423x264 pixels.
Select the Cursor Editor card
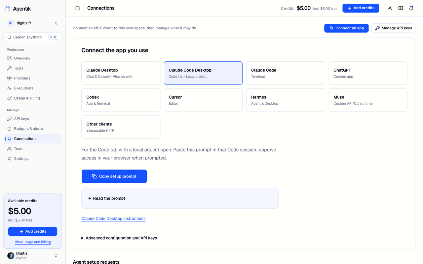click(x=203, y=100)
